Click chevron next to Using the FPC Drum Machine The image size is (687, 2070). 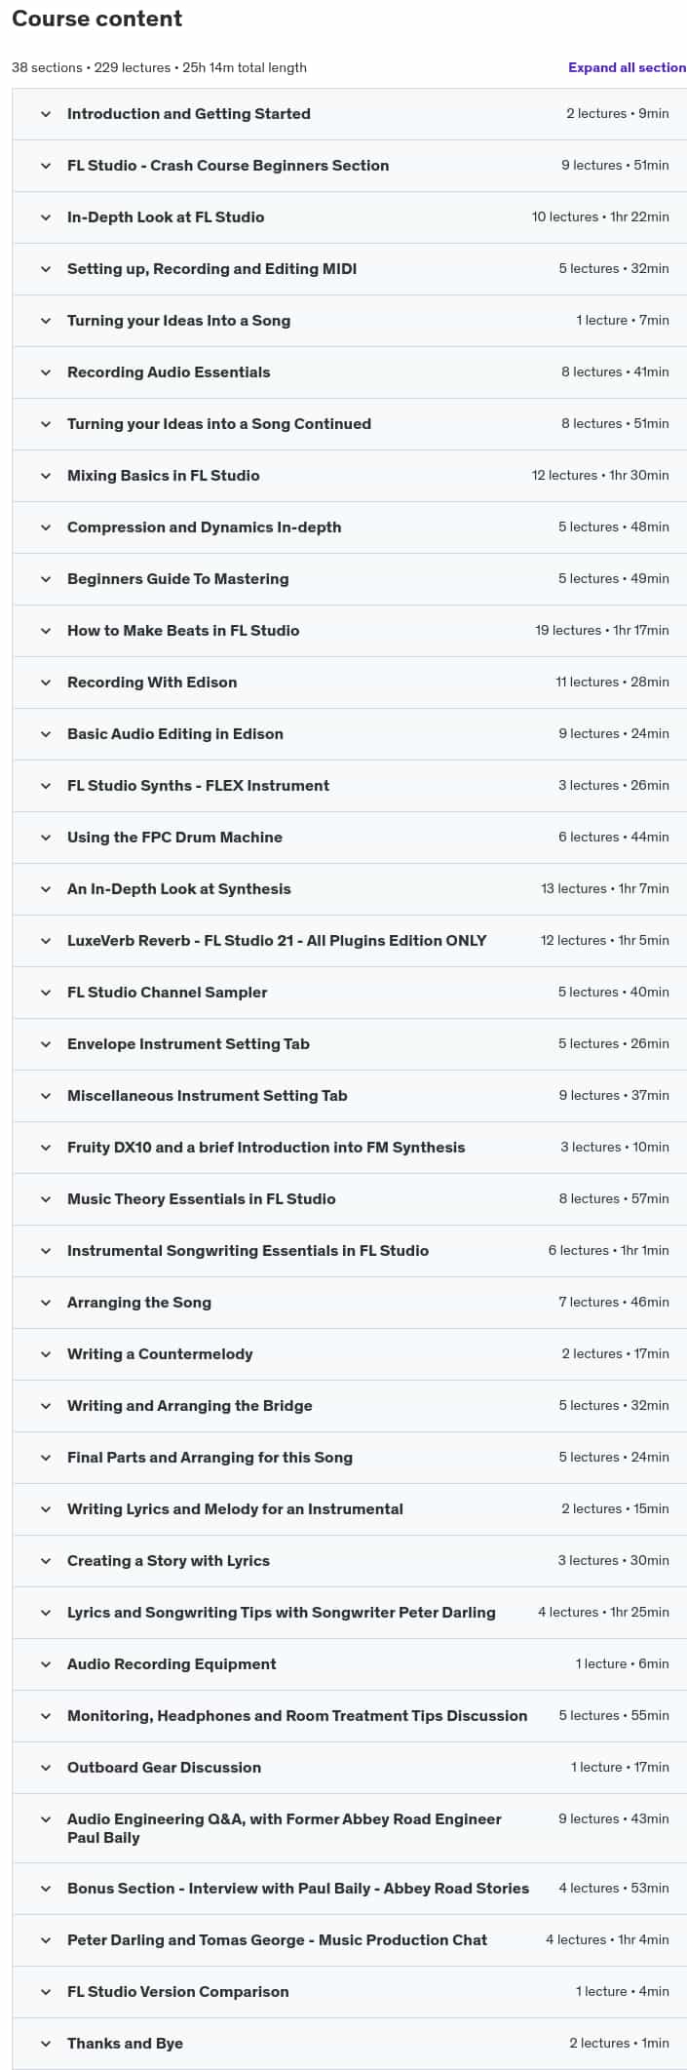pyautogui.click(x=46, y=838)
